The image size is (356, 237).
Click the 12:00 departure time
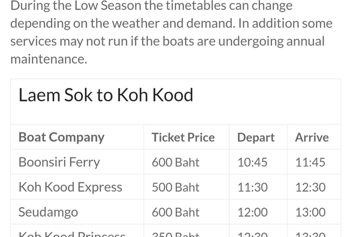pyautogui.click(x=252, y=212)
